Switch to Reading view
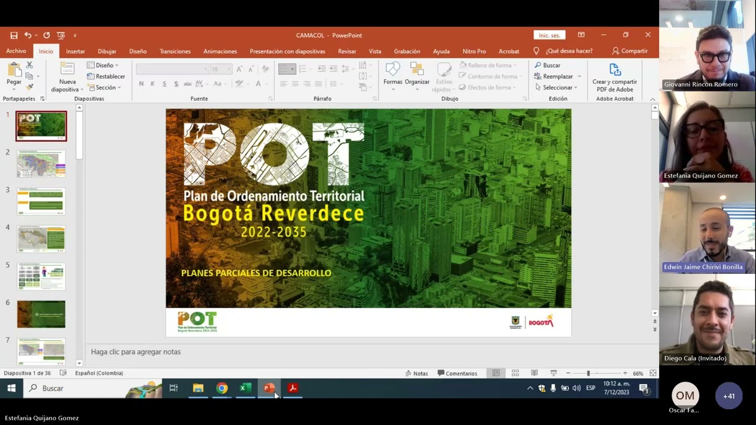Viewport: 756px width, 425px height. coord(535,373)
